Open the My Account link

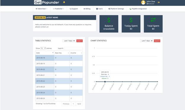coord(150,4)
